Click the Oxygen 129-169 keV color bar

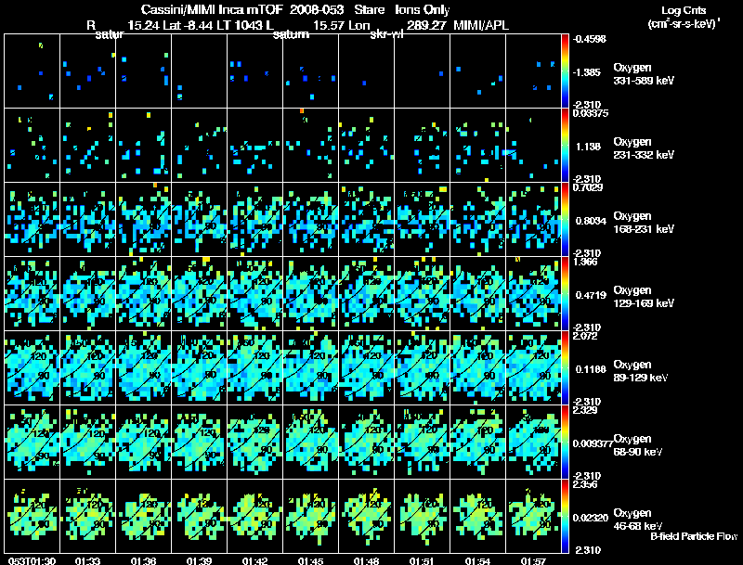tap(565, 294)
